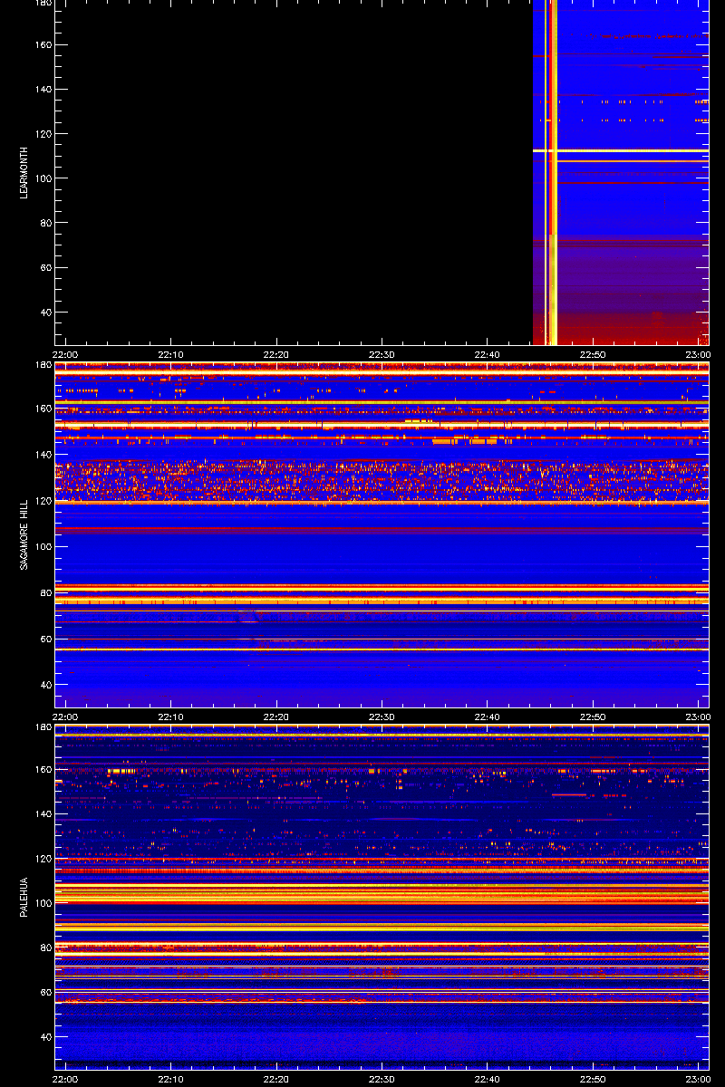Select the 100 tick on the Learmonth axis

(42, 178)
